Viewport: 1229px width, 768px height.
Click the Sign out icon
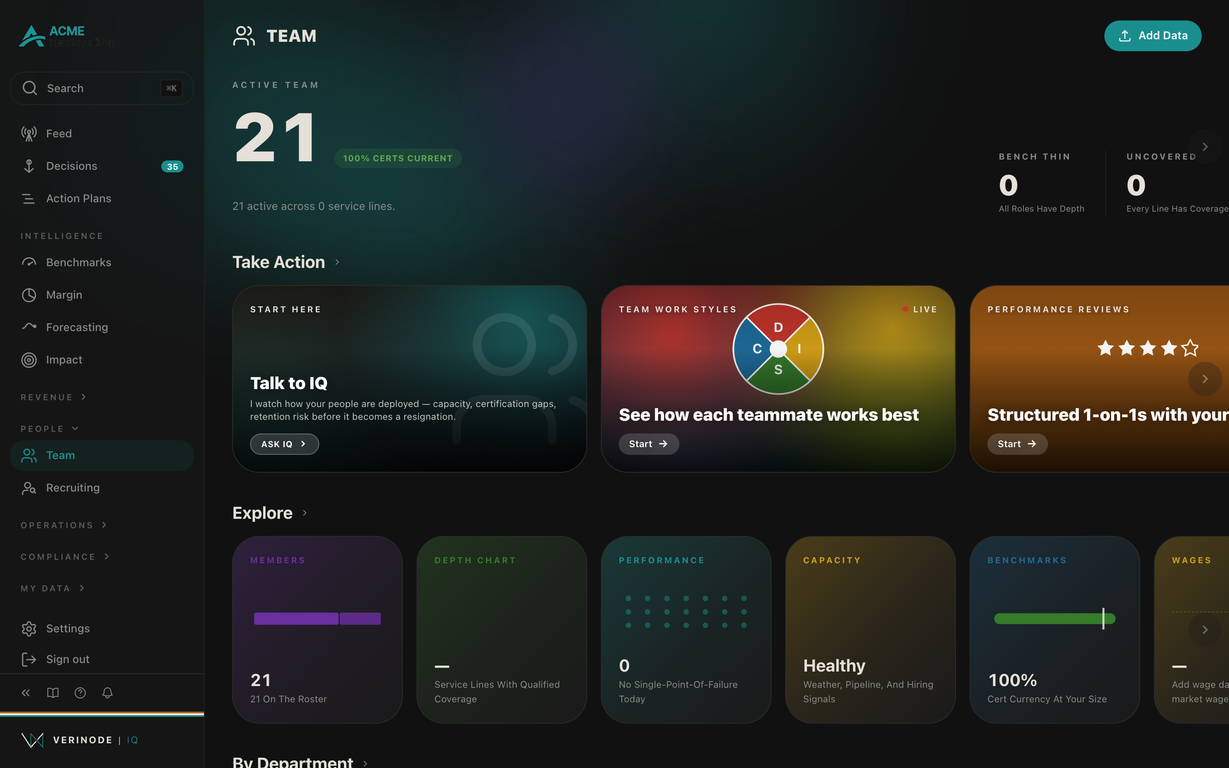[x=29, y=659]
